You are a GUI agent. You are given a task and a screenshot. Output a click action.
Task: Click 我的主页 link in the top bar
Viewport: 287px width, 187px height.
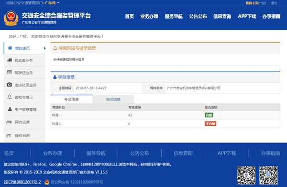tap(252, 3)
